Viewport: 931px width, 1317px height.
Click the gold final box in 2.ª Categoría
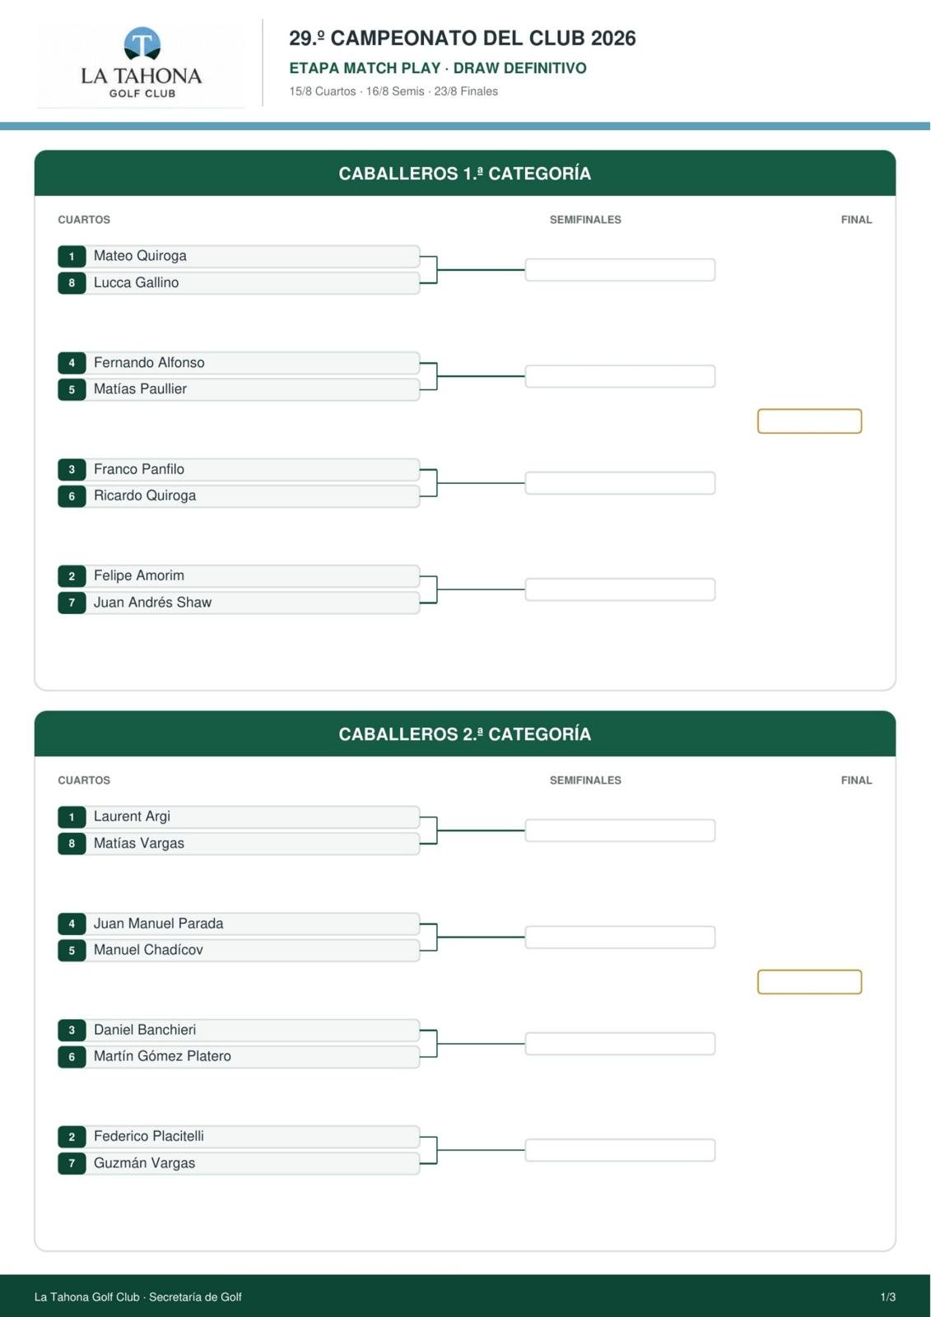tap(809, 982)
